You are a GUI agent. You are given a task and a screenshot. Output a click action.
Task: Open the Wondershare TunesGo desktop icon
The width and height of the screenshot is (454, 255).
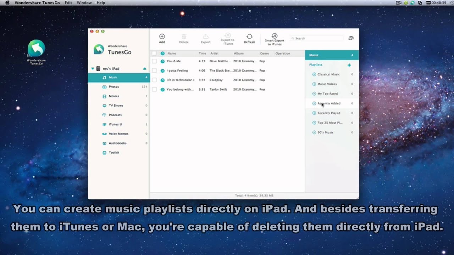click(x=36, y=52)
